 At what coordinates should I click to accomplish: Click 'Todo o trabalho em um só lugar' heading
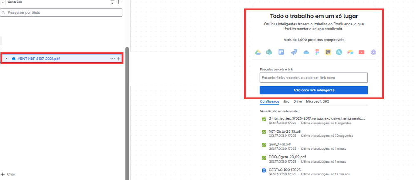tap(314, 16)
